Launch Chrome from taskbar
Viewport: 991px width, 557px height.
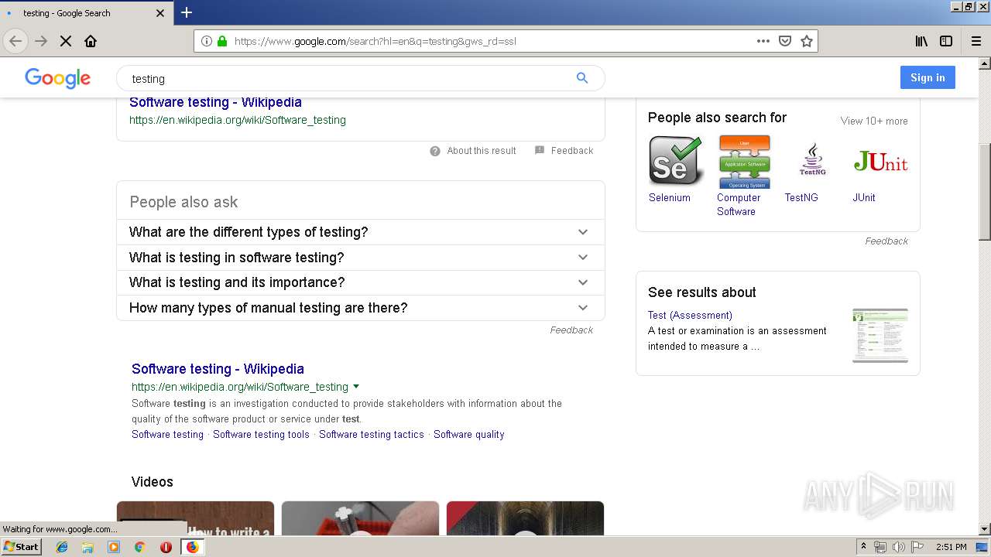coord(139,547)
